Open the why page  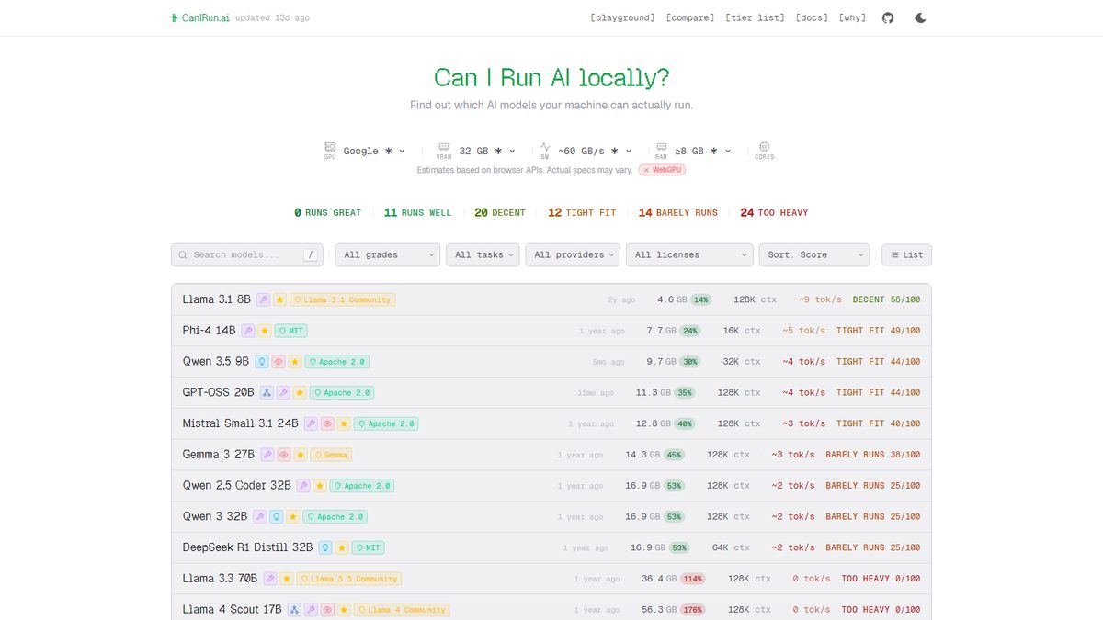coord(852,17)
